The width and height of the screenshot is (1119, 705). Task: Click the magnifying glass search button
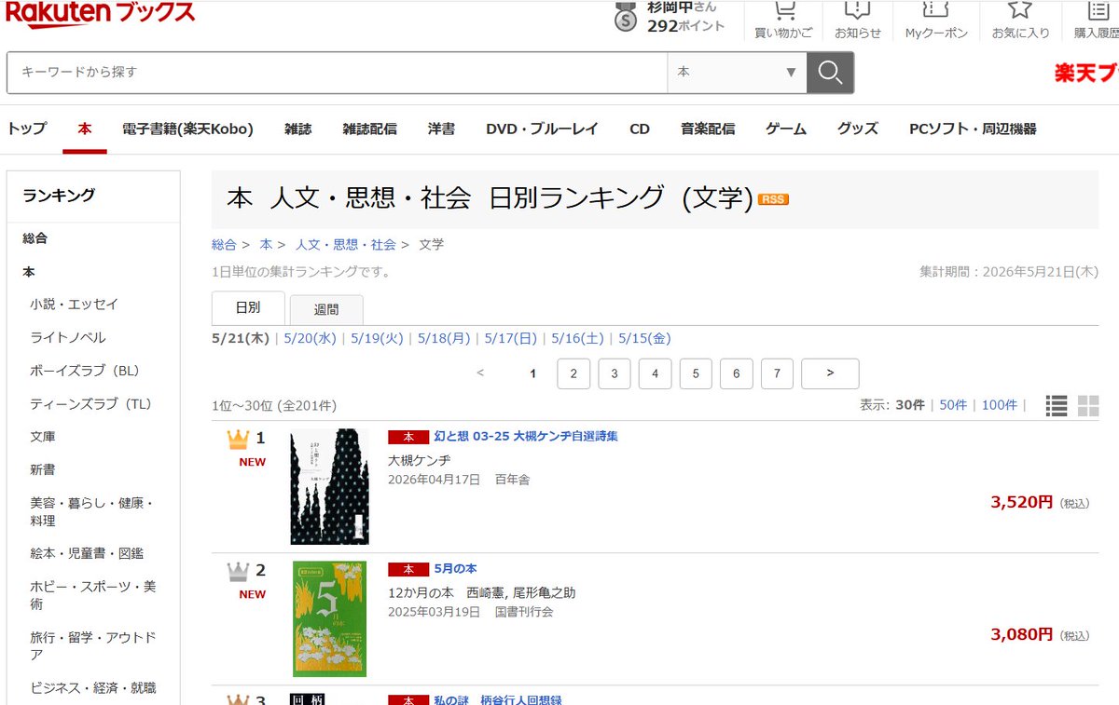tap(830, 73)
